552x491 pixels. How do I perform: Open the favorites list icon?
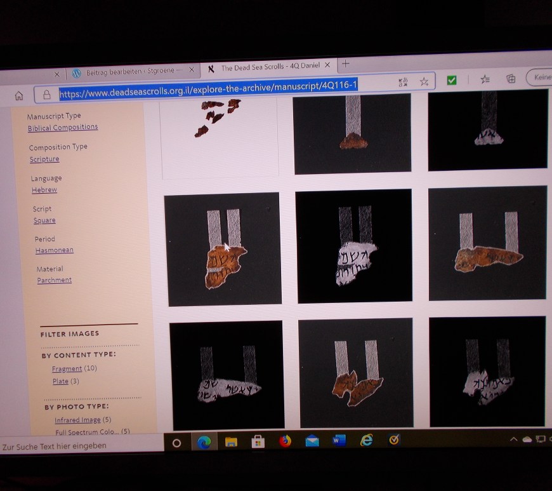pyautogui.click(x=485, y=79)
